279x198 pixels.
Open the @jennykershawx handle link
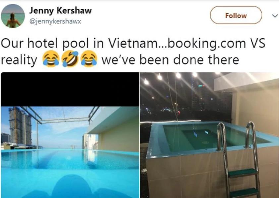55,21
